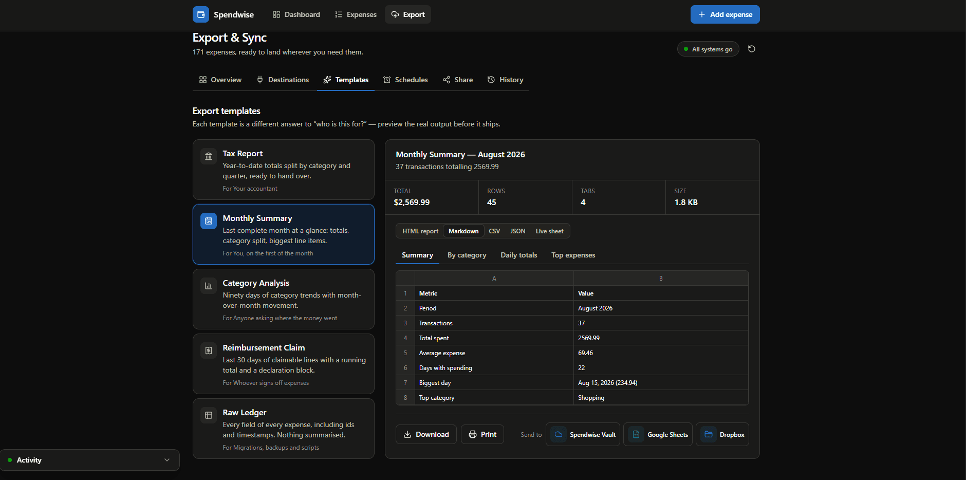Click the printer icon
The height and width of the screenshot is (480, 966).
(x=473, y=434)
